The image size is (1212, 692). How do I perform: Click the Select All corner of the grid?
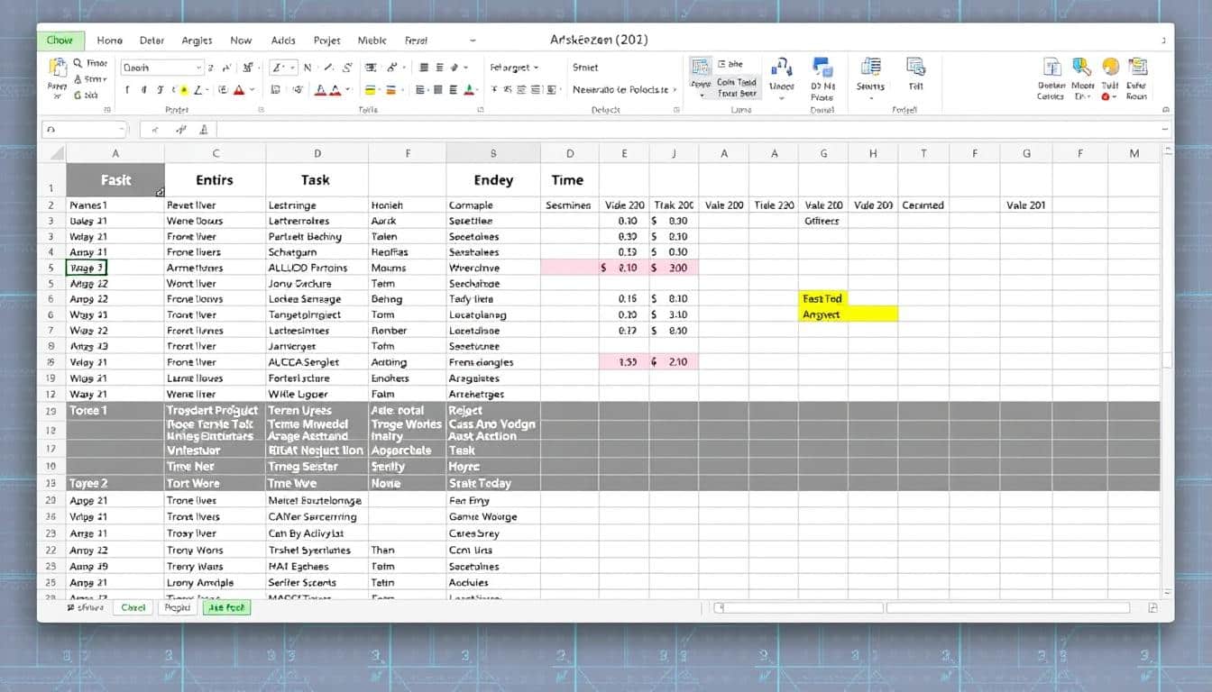pos(52,153)
